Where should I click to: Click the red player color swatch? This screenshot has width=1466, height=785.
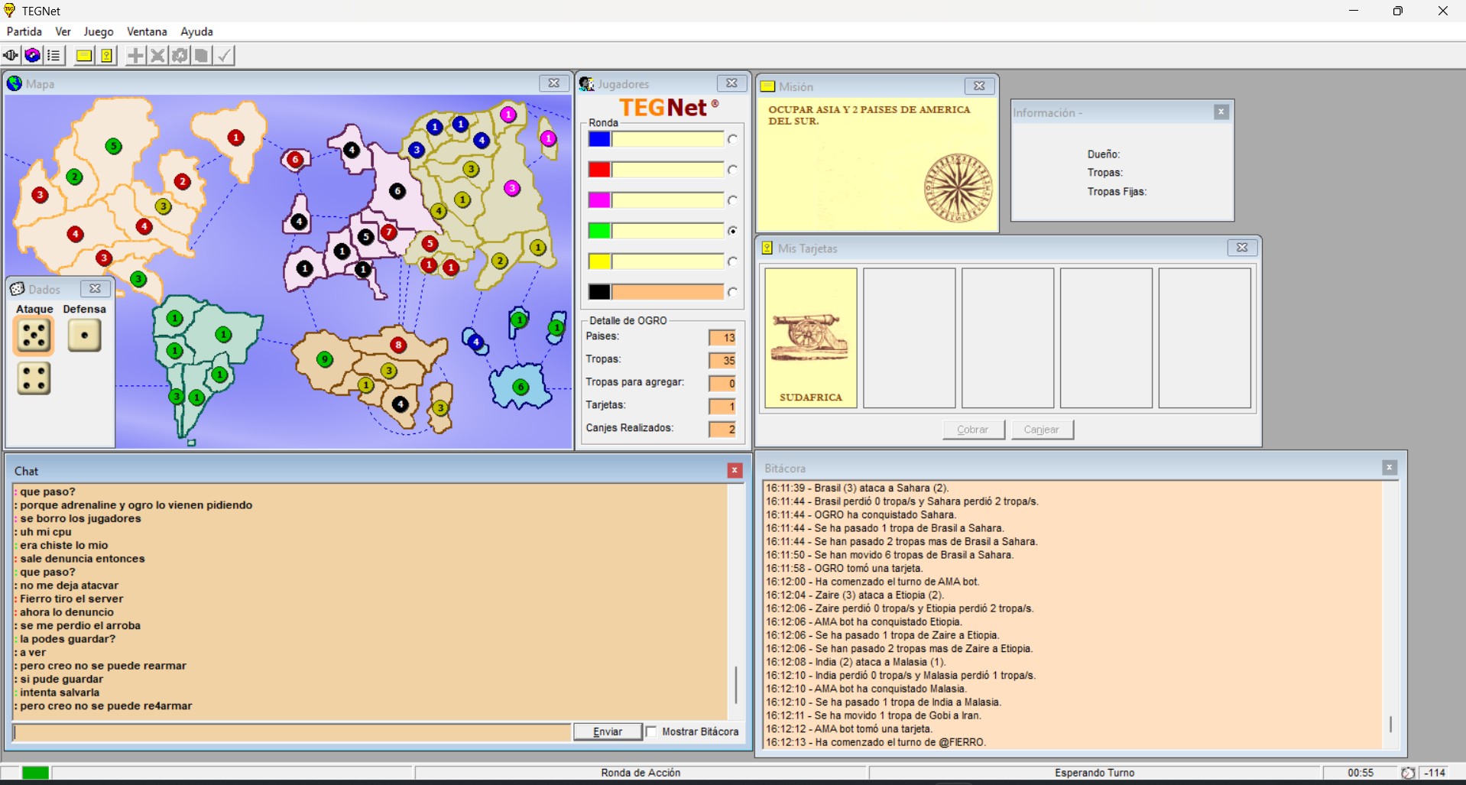[599, 170]
